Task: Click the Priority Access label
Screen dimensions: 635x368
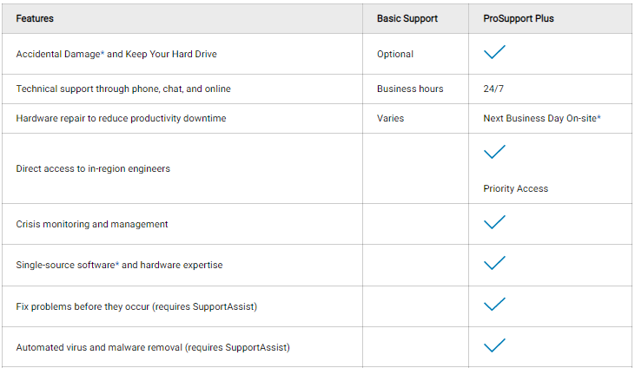Action: pos(515,188)
